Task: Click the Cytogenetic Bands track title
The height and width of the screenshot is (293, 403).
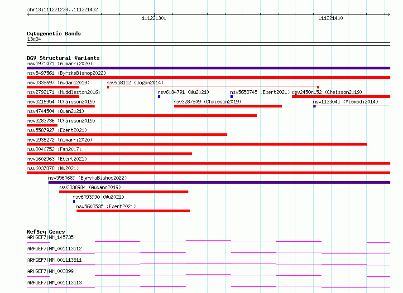Action: tap(54, 34)
